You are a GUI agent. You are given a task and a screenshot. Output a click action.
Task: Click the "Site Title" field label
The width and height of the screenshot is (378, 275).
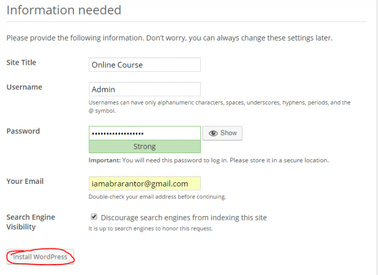[x=21, y=63]
